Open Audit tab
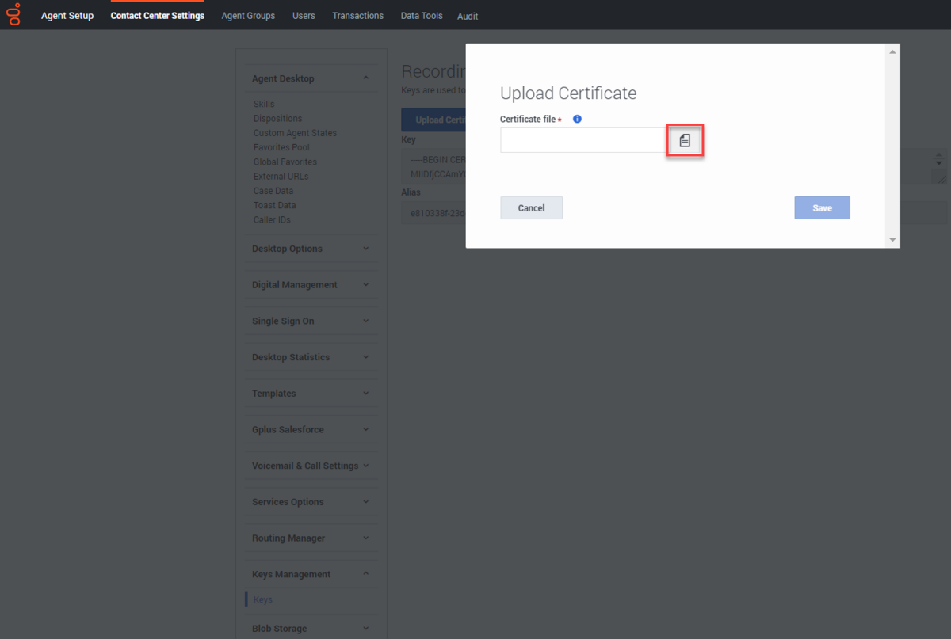951x639 pixels. pos(468,16)
